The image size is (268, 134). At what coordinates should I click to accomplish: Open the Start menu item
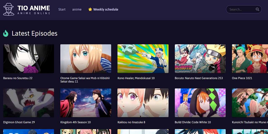(62, 9)
